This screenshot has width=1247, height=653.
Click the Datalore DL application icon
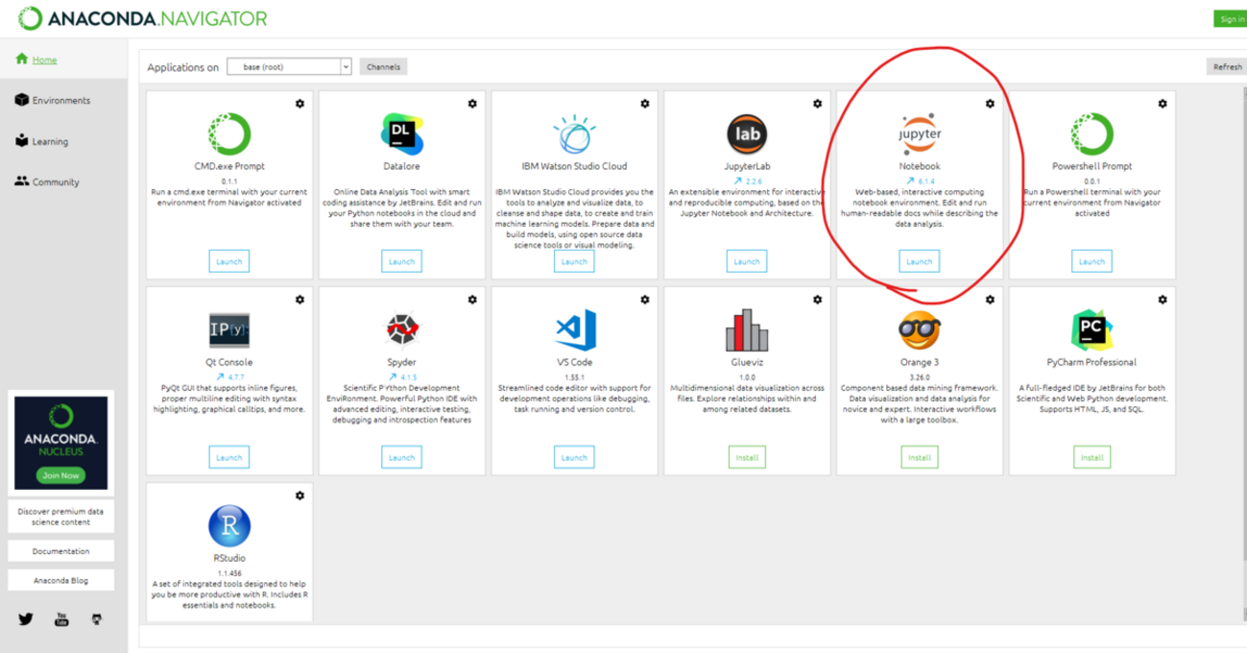401,134
